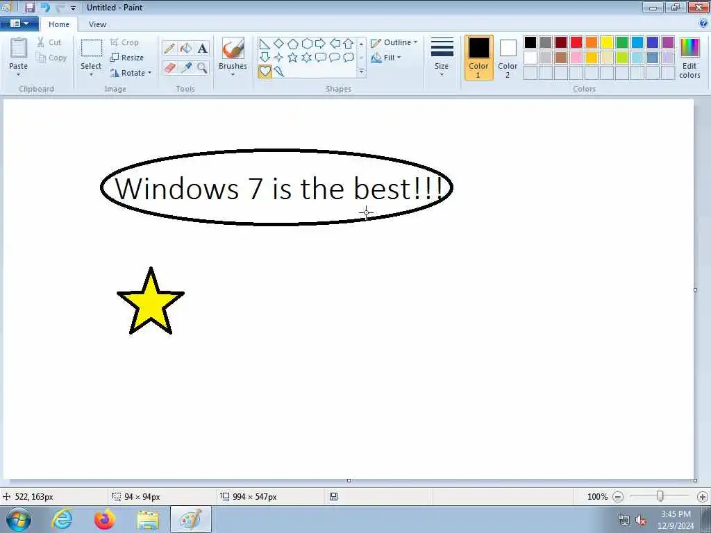Screen dimensions: 711x533
Task: Choose the hexagon shape
Action: [x=307, y=44]
